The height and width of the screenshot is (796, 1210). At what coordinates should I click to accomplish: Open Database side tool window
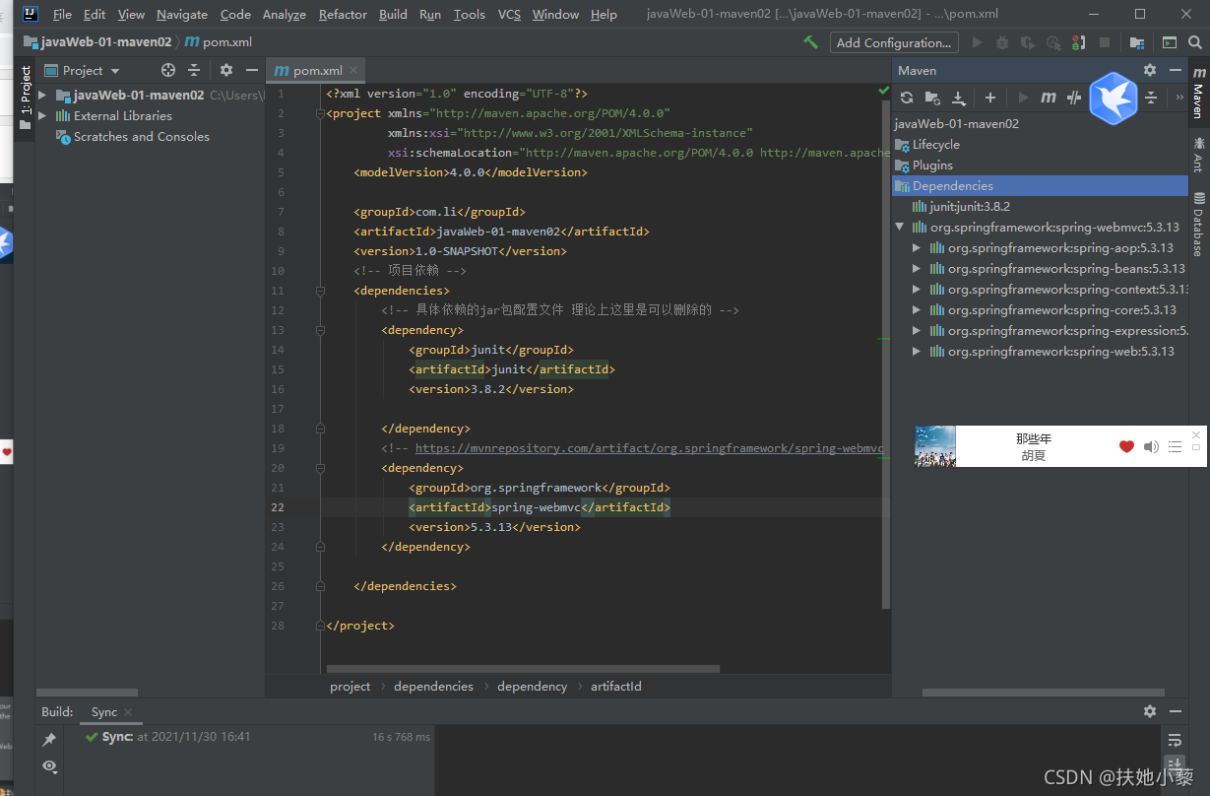(x=1198, y=225)
